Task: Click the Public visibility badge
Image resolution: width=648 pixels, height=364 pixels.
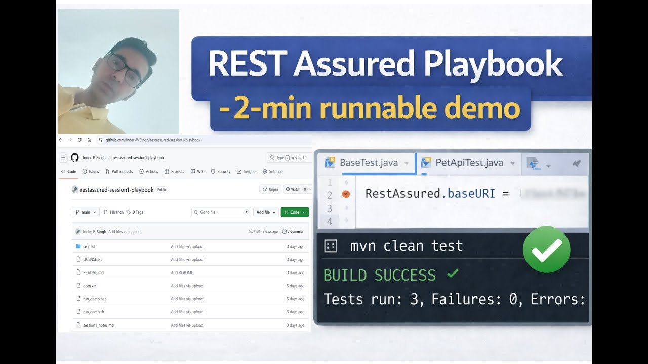Action: click(161, 190)
